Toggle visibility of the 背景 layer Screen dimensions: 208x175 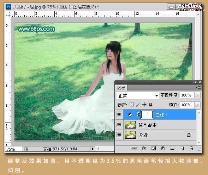click(x=119, y=135)
